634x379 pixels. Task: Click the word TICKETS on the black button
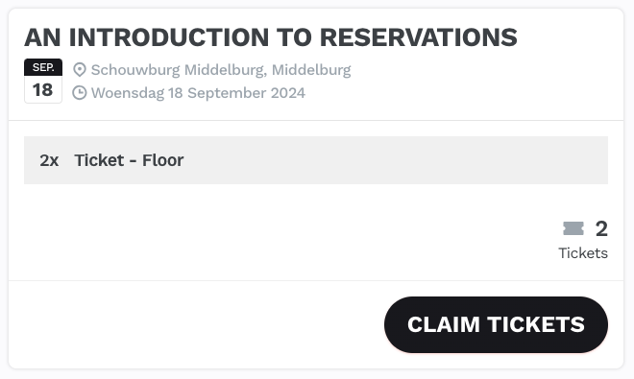click(x=536, y=324)
